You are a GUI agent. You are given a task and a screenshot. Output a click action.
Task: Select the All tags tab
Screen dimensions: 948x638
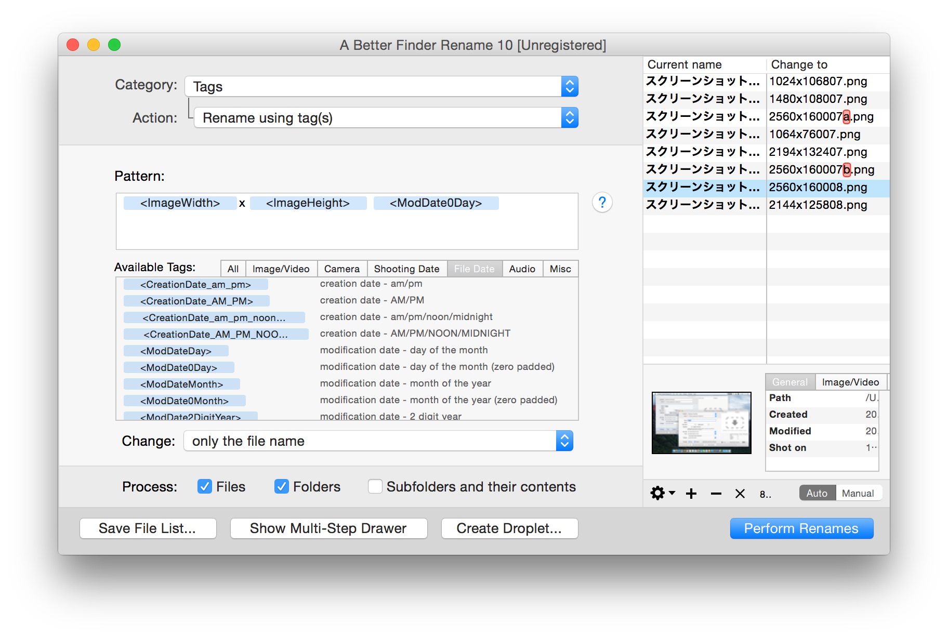pyautogui.click(x=233, y=269)
